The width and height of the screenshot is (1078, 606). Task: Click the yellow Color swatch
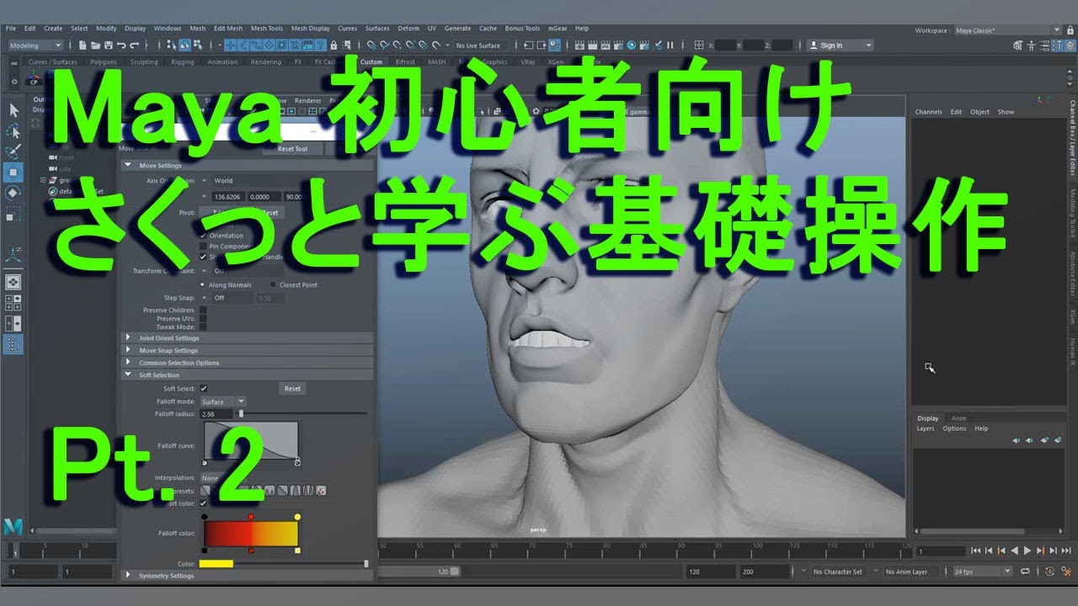[x=216, y=563]
